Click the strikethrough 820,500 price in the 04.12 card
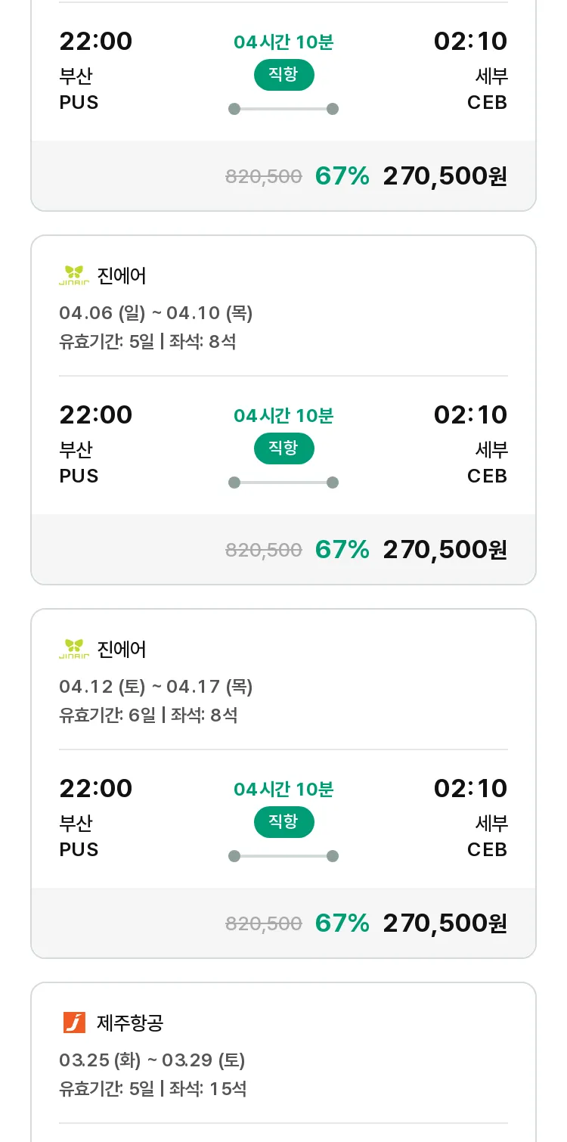This screenshot has height=1142, width=567. [264, 923]
